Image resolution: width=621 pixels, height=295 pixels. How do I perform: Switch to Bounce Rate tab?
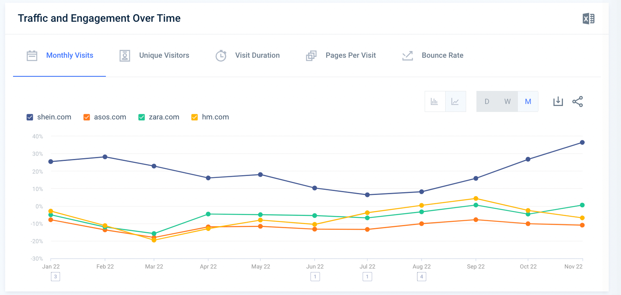433,56
